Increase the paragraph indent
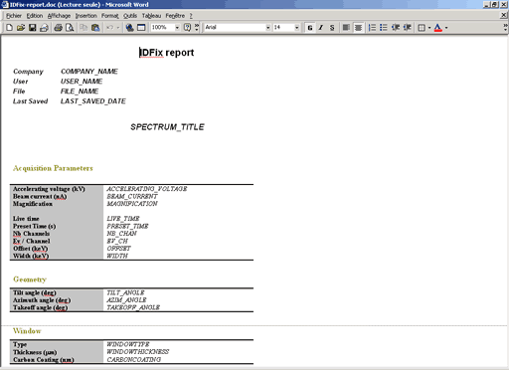This screenshot has width=509, height=370. point(408,28)
